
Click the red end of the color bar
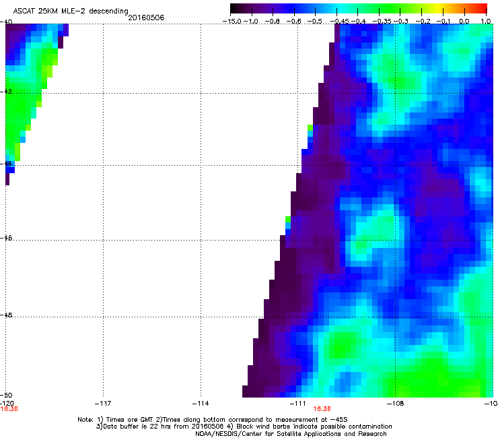coord(483,8)
